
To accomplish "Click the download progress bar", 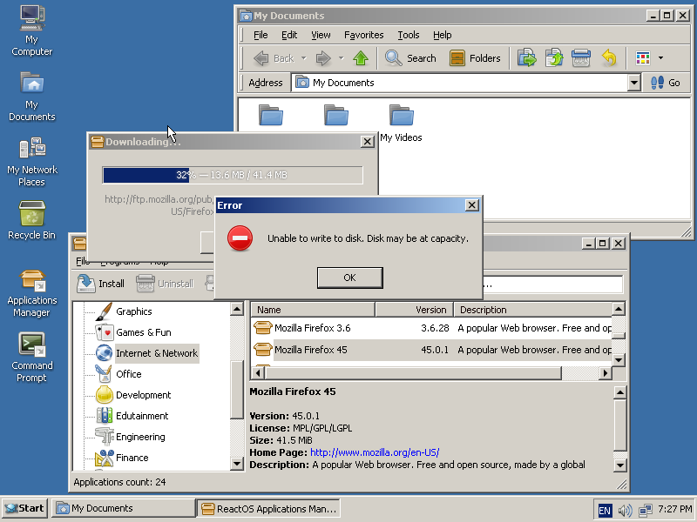I will pyautogui.click(x=232, y=175).
